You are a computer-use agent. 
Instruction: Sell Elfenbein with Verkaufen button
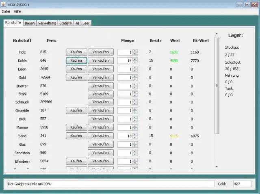pos(101,161)
